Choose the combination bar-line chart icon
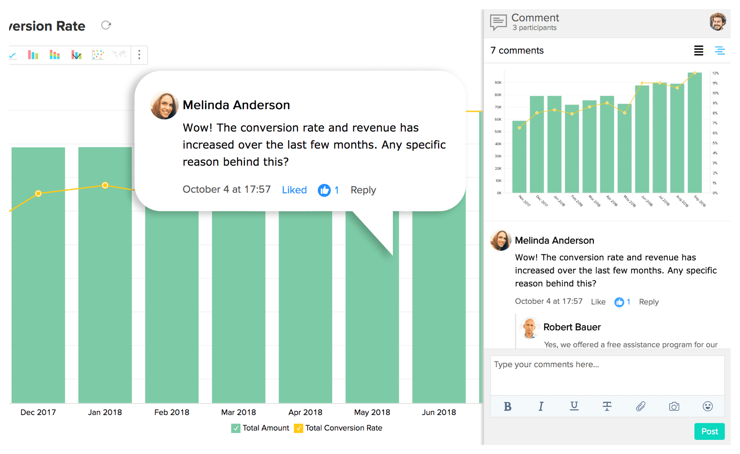This screenshot has width=740, height=454. [76, 55]
